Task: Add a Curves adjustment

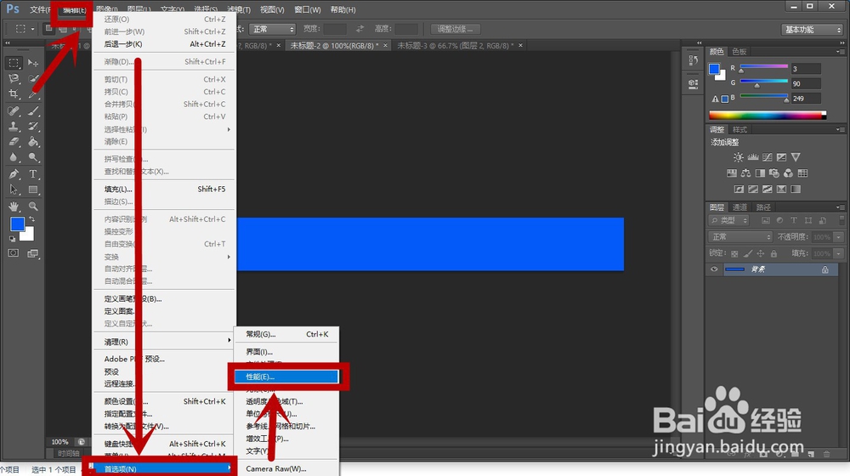Action: pos(767,157)
